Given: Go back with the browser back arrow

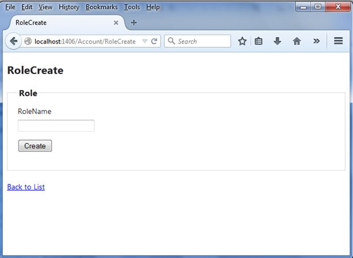Looking at the screenshot, I should click(x=14, y=41).
